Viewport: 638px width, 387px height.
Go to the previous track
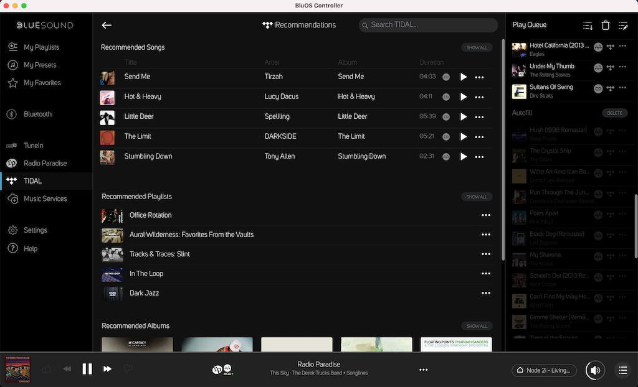(x=67, y=369)
